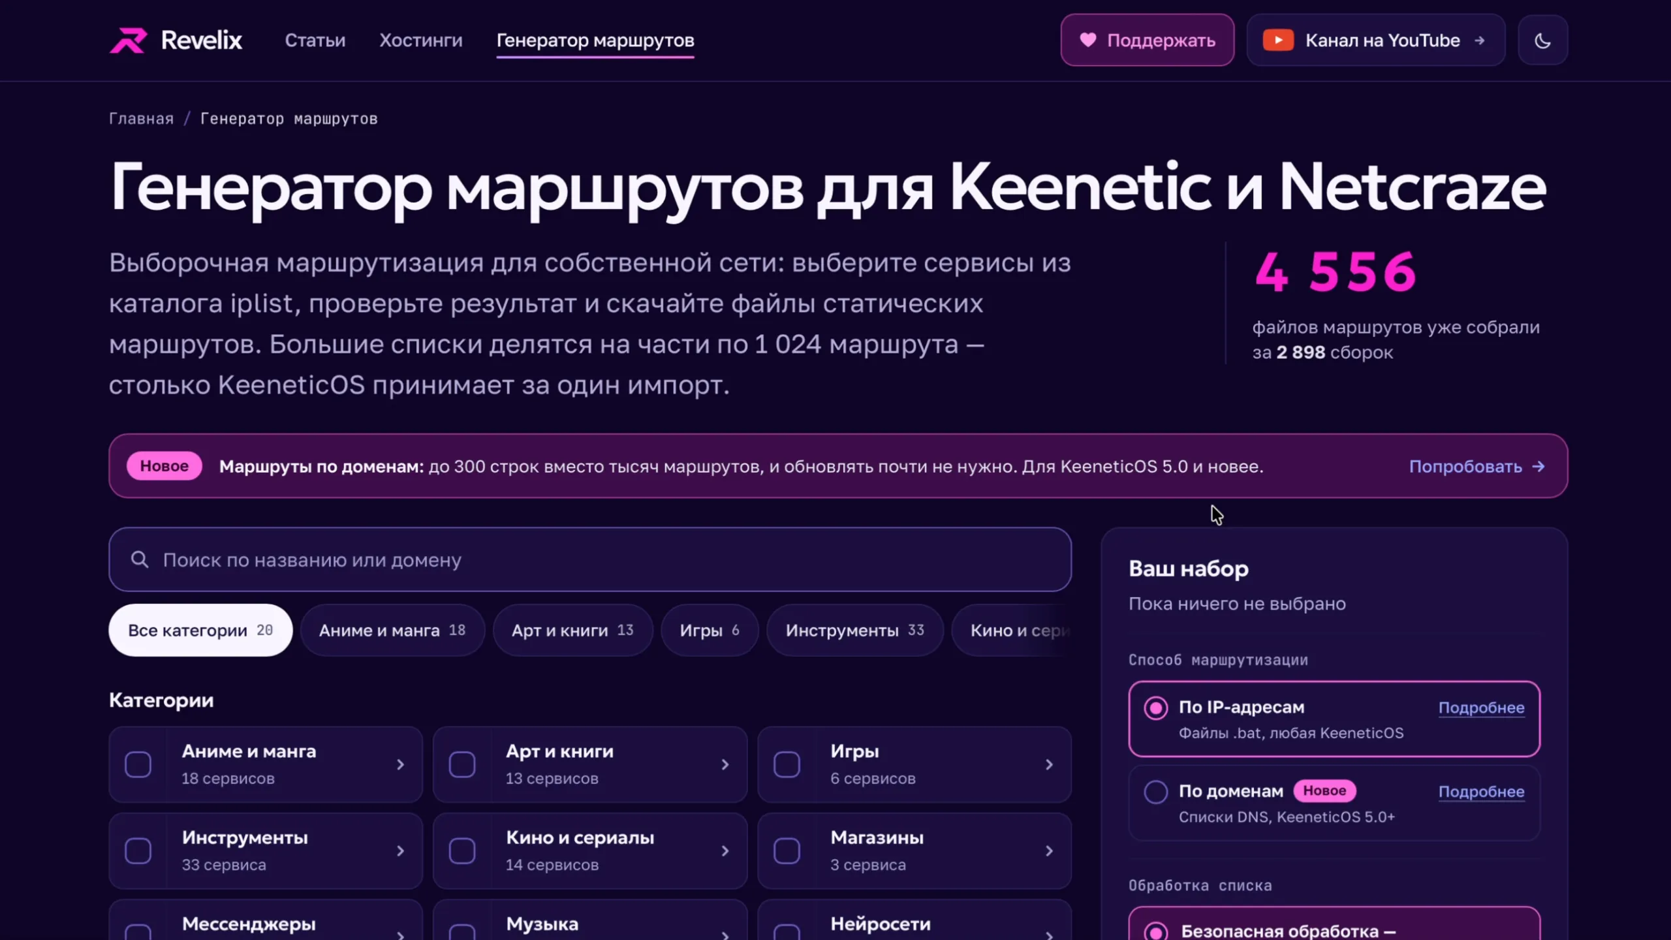
Task: Select Все категории filter chip
Action: (x=200, y=630)
